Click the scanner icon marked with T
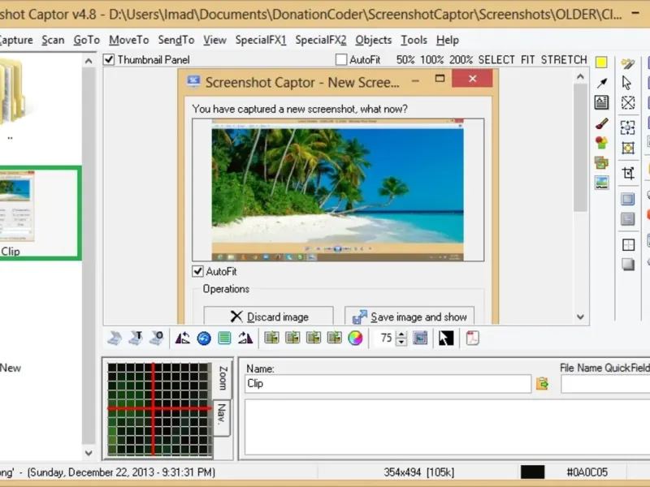This screenshot has height=487, width=650. tap(136, 338)
